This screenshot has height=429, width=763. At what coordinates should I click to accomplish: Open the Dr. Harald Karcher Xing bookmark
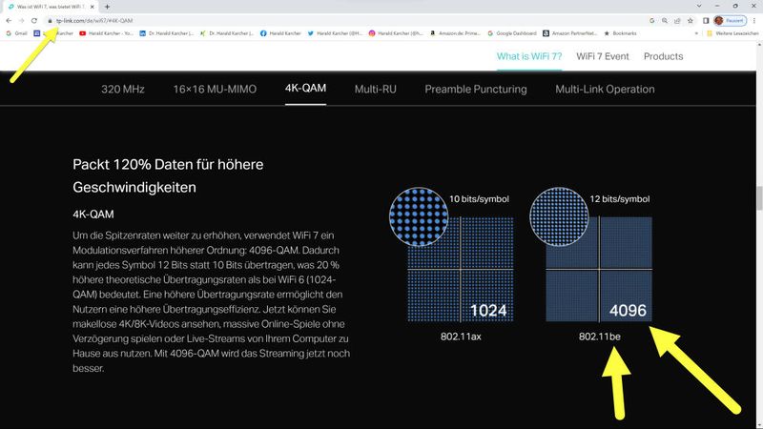tap(227, 33)
